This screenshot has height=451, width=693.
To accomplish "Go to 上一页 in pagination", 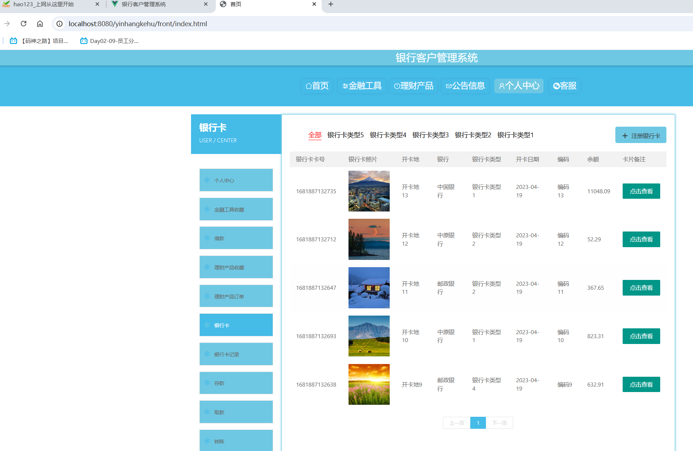I will 457,423.
